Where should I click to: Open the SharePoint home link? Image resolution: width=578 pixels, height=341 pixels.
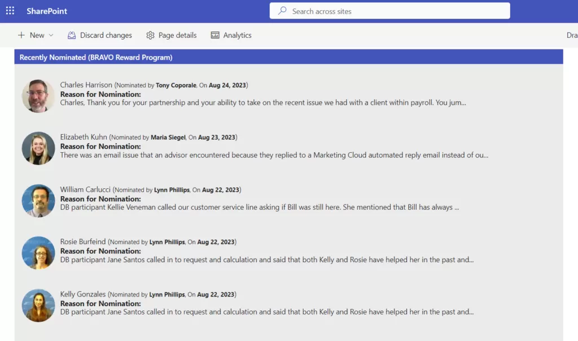click(x=47, y=11)
